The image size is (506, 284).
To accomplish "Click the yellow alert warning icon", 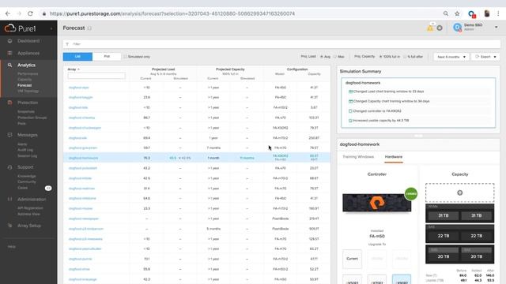I will (430, 28).
